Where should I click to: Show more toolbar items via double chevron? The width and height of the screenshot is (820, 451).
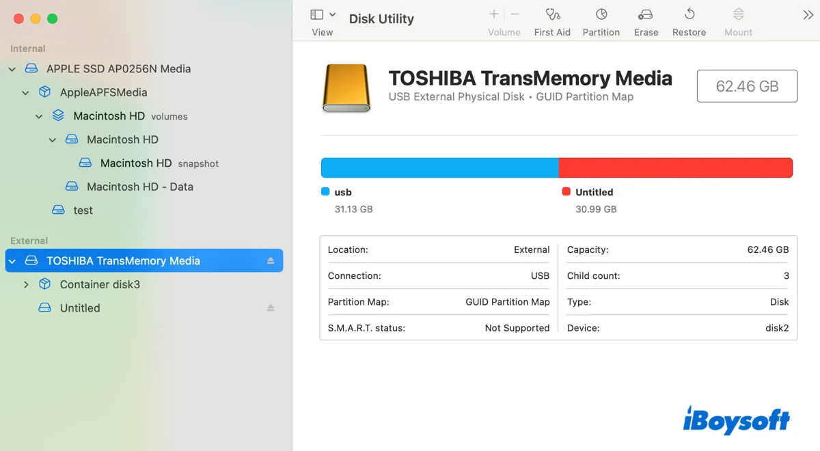pyautogui.click(x=808, y=15)
